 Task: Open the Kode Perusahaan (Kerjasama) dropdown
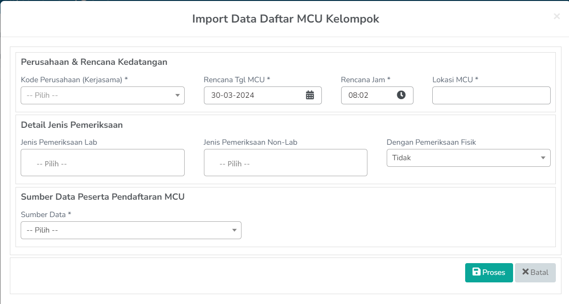click(x=102, y=95)
